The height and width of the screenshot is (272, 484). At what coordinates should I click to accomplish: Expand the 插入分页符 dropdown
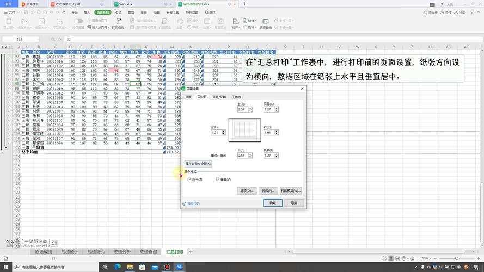(x=109, y=27)
